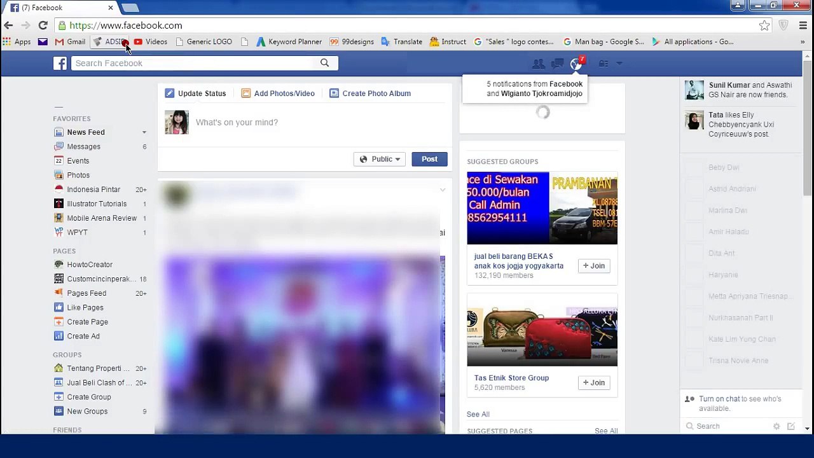Select the Update Status tab
The image size is (814, 458).
click(195, 94)
